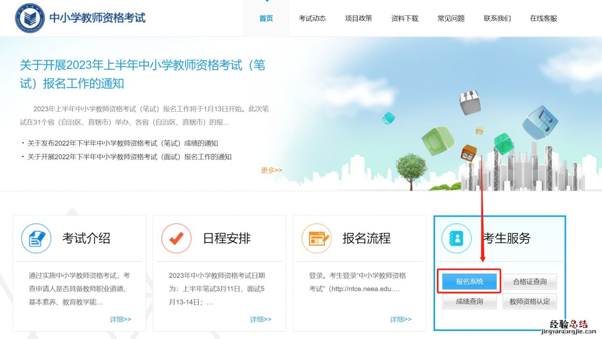The width and height of the screenshot is (602, 339).
Task: Click the 日程安排 card heading
Action: coord(227,238)
